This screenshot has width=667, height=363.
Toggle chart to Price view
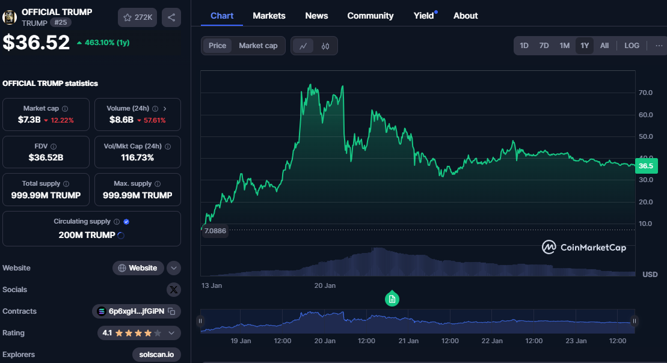[217, 46]
